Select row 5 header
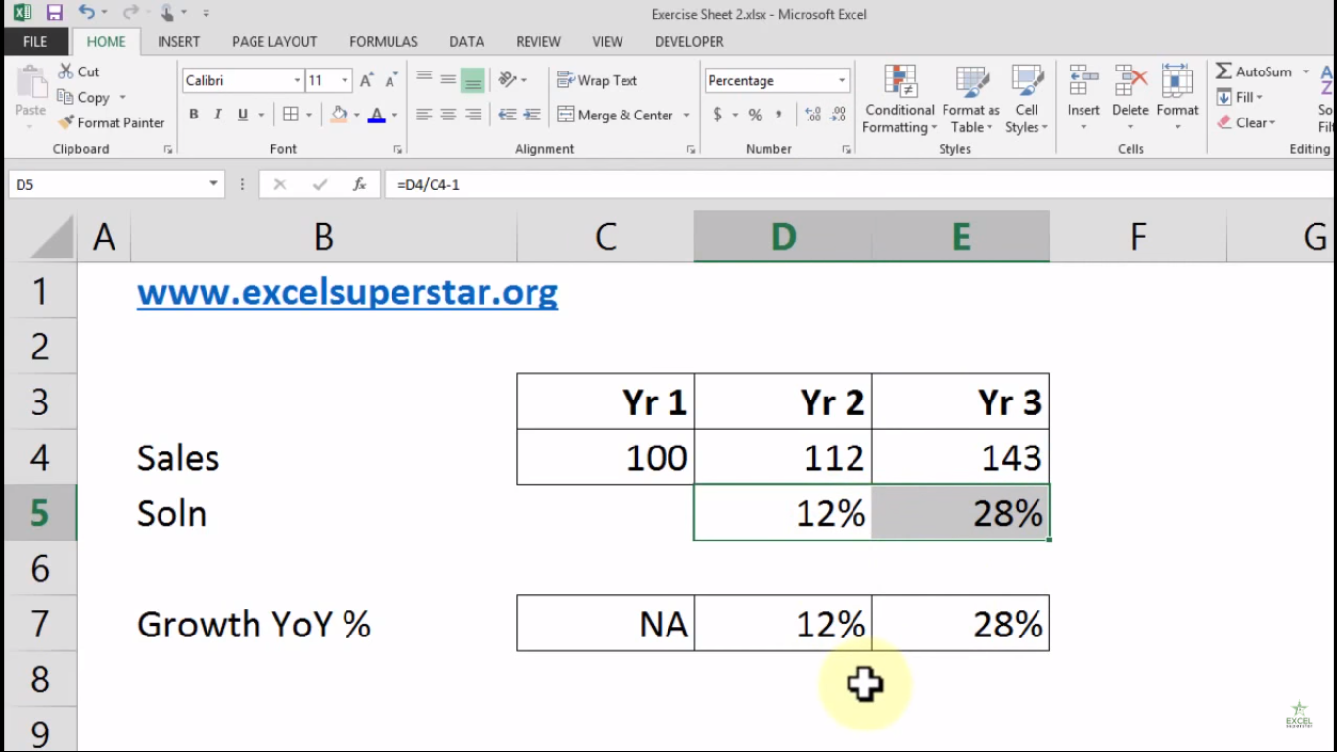Viewport: 1337px width, 752px height. [40, 512]
